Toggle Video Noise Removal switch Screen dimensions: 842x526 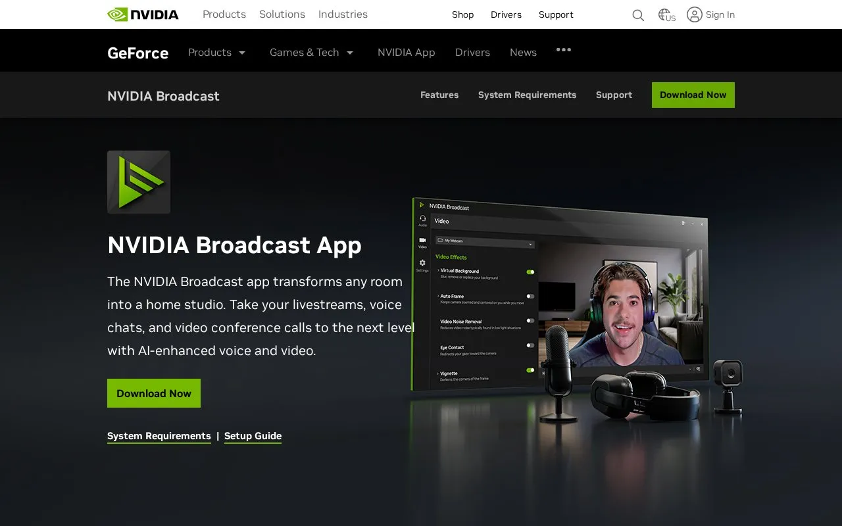(x=530, y=321)
